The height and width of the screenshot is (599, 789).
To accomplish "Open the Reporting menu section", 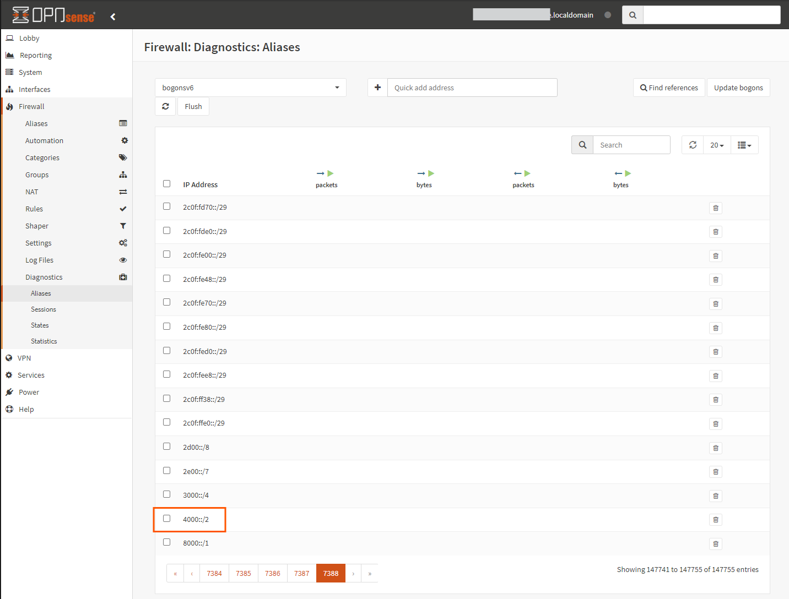I will coord(67,55).
